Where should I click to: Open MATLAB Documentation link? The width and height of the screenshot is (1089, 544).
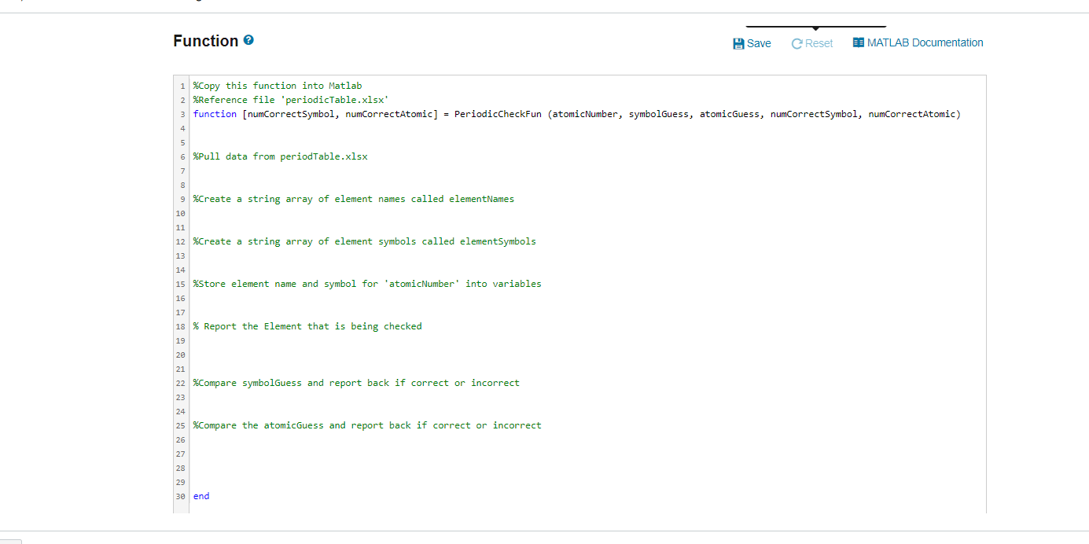[924, 42]
